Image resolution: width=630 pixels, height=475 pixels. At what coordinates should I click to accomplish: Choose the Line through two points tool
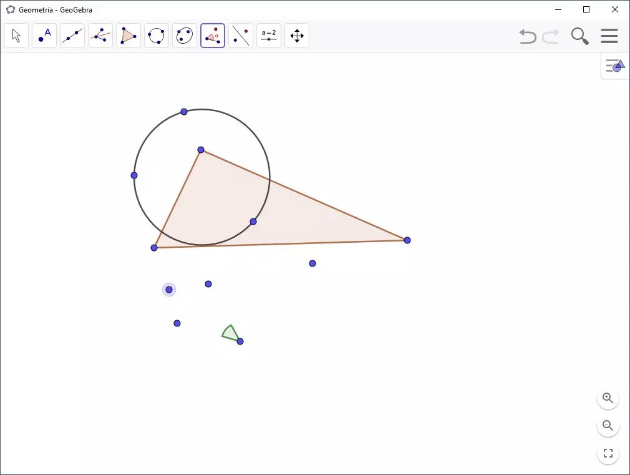72,36
